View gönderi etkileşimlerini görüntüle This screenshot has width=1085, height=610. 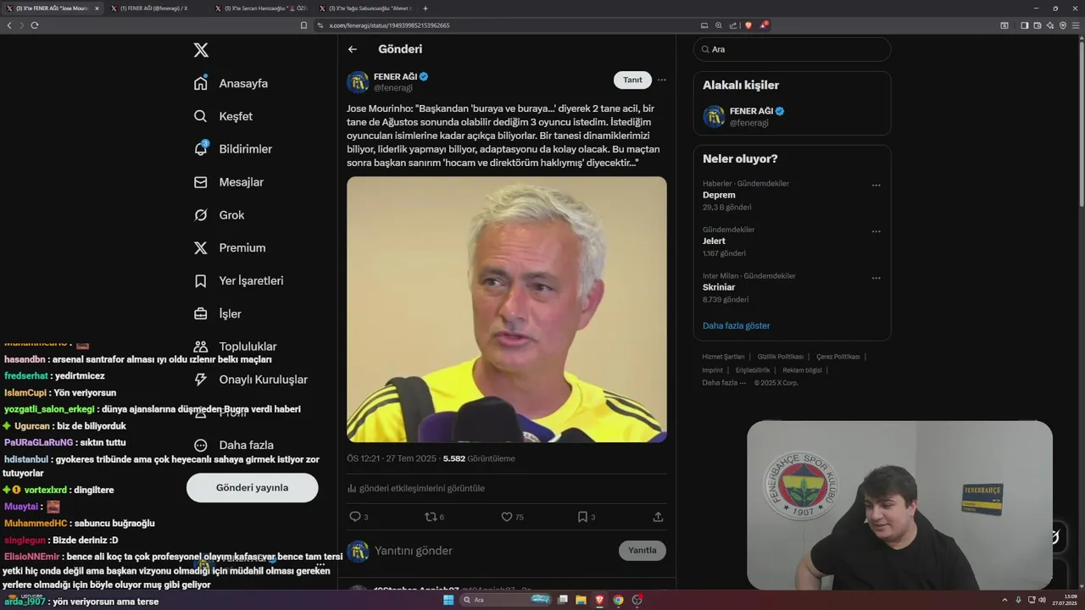[x=415, y=488]
